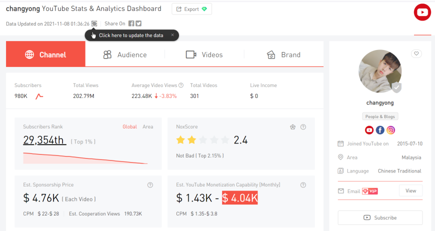This screenshot has width=435, height=231.
Task: Click the location pin icon by Area
Action: point(340,157)
